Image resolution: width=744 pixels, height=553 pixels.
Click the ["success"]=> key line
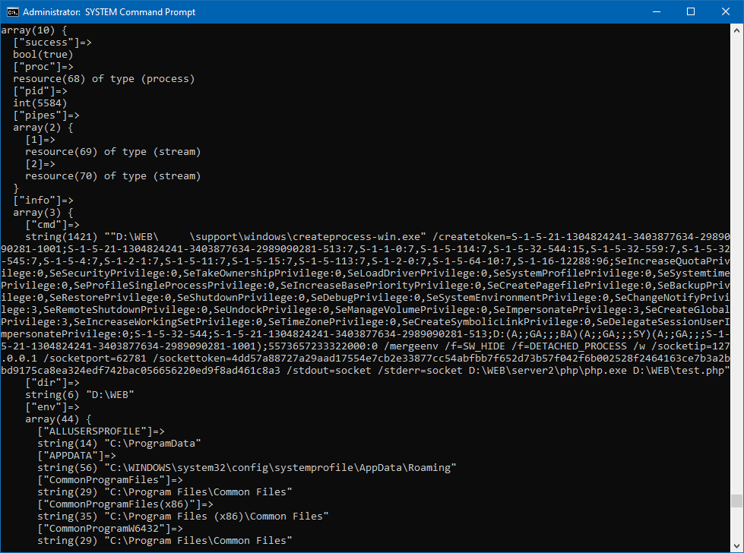(52, 43)
